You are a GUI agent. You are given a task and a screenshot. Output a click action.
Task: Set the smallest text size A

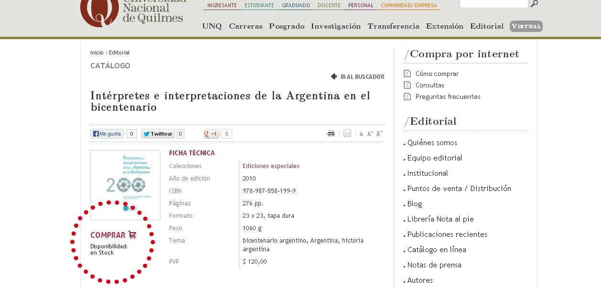pyautogui.click(x=361, y=134)
